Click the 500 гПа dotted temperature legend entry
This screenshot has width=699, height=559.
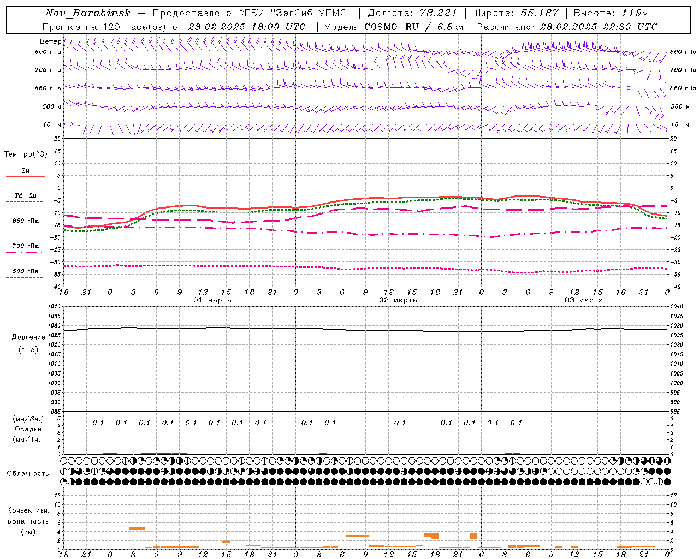point(26,271)
